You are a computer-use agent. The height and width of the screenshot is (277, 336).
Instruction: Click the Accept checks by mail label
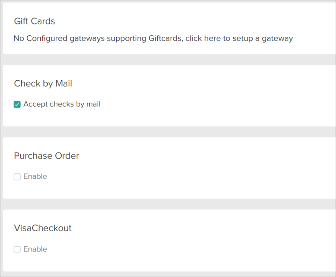click(x=61, y=104)
